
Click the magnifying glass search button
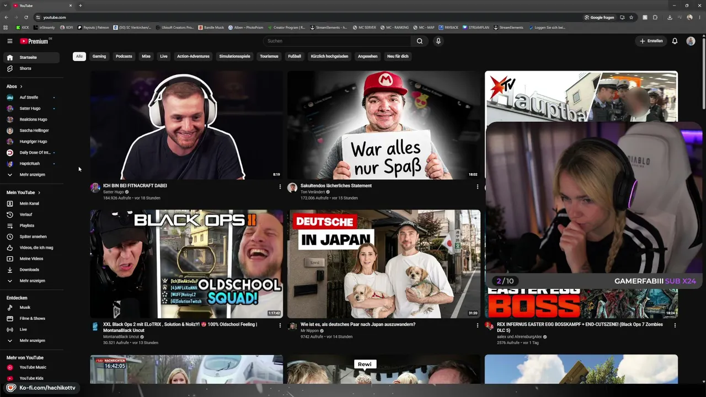(420, 41)
